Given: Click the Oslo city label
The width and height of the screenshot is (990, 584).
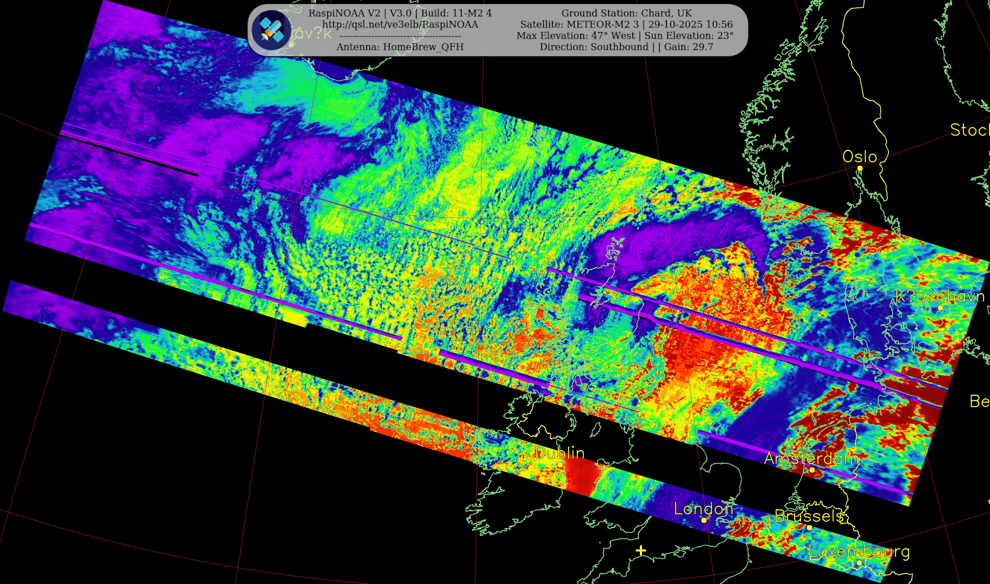Looking at the screenshot, I should coord(860,157).
